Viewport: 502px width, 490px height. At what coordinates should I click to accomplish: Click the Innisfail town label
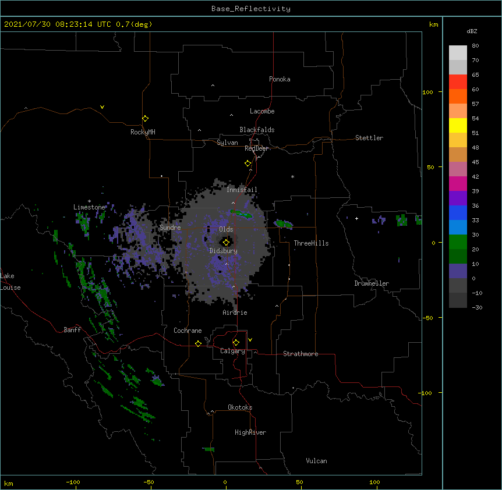click(x=242, y=190)
